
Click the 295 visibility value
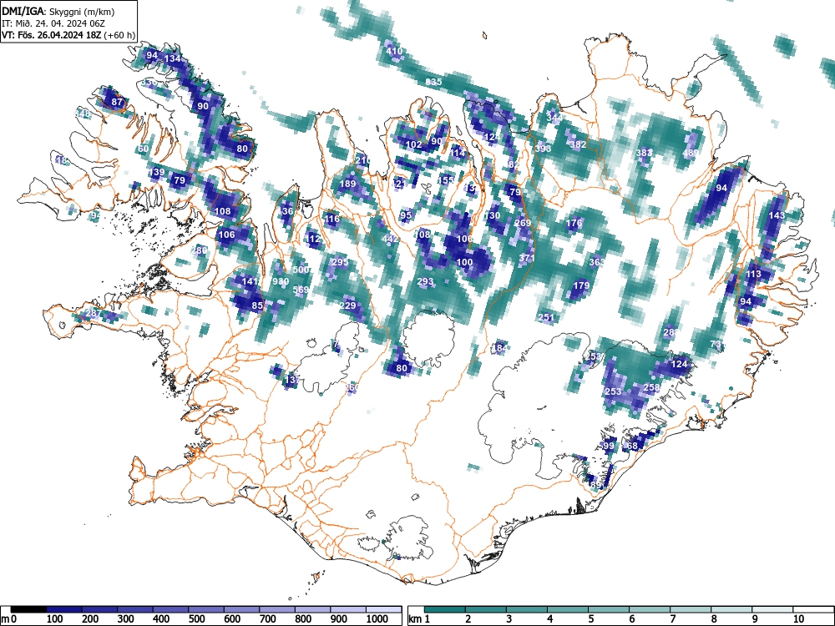coord(340,262)
